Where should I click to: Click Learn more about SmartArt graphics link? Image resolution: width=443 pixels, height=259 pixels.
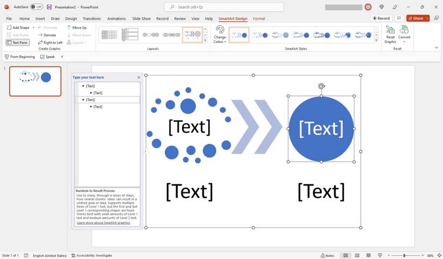104,223
